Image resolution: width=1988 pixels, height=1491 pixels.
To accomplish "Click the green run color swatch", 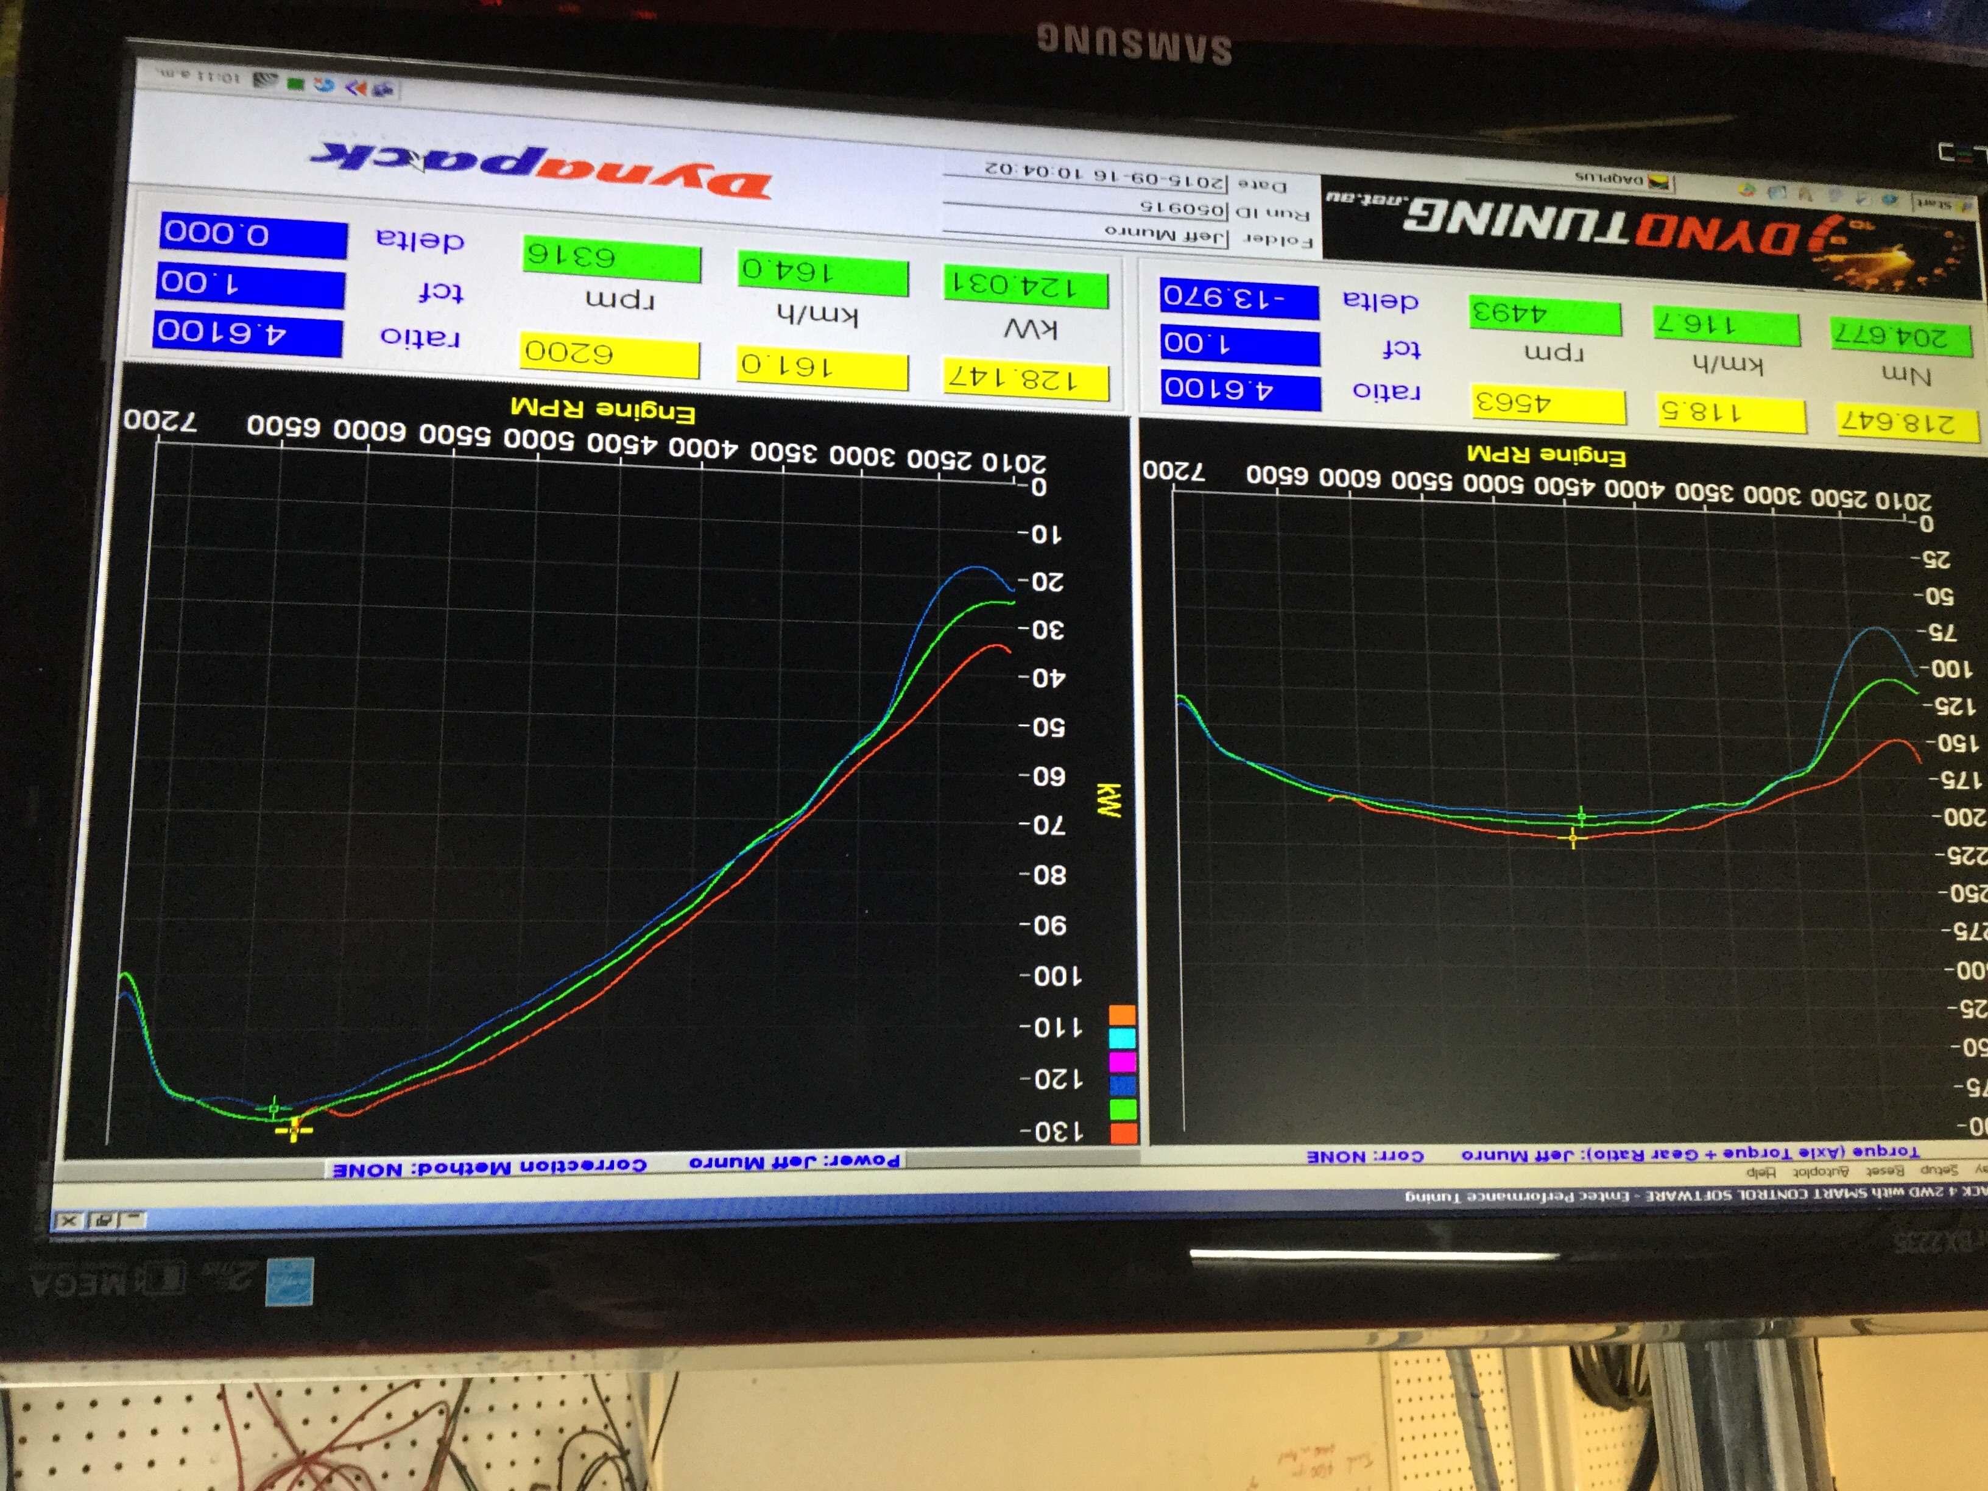I will 1123,1109.
